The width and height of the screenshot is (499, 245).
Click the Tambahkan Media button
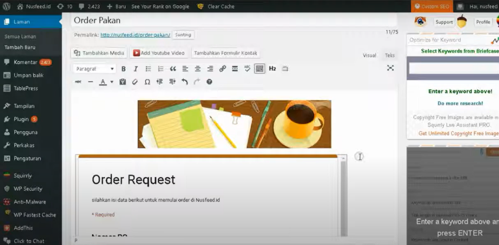tap(99, 53)
